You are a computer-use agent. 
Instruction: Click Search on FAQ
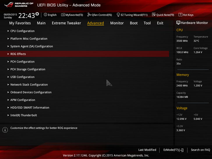[200, 150]
